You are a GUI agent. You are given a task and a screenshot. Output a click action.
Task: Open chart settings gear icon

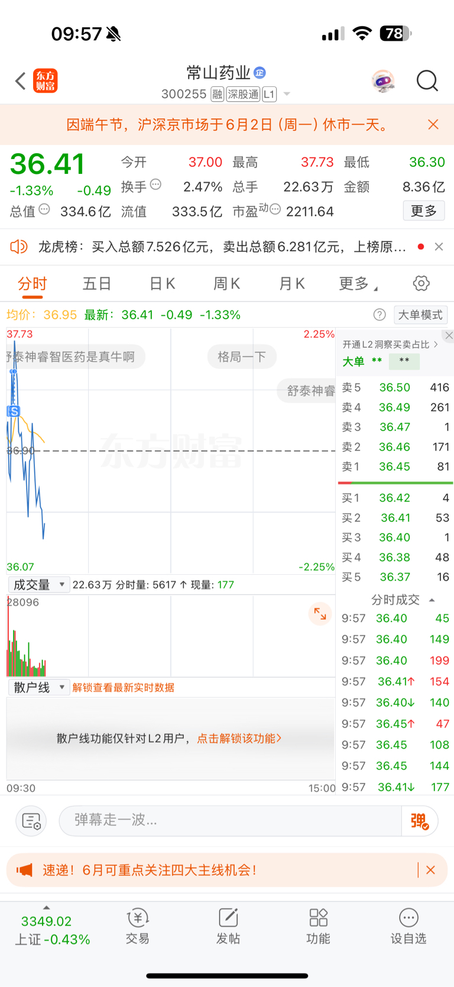(421, 283)
